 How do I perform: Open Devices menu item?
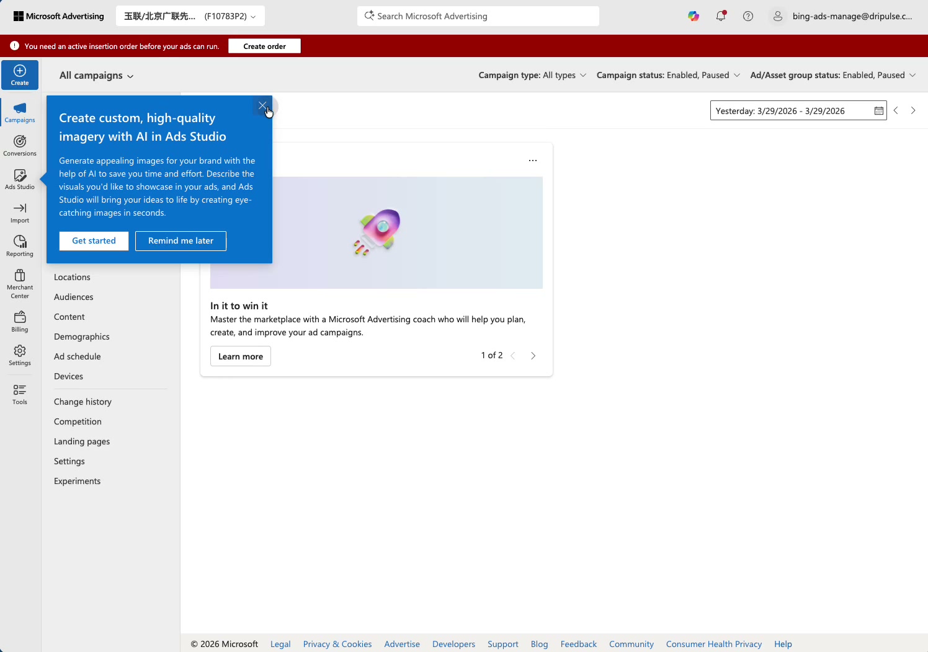(x=68, y=376)
